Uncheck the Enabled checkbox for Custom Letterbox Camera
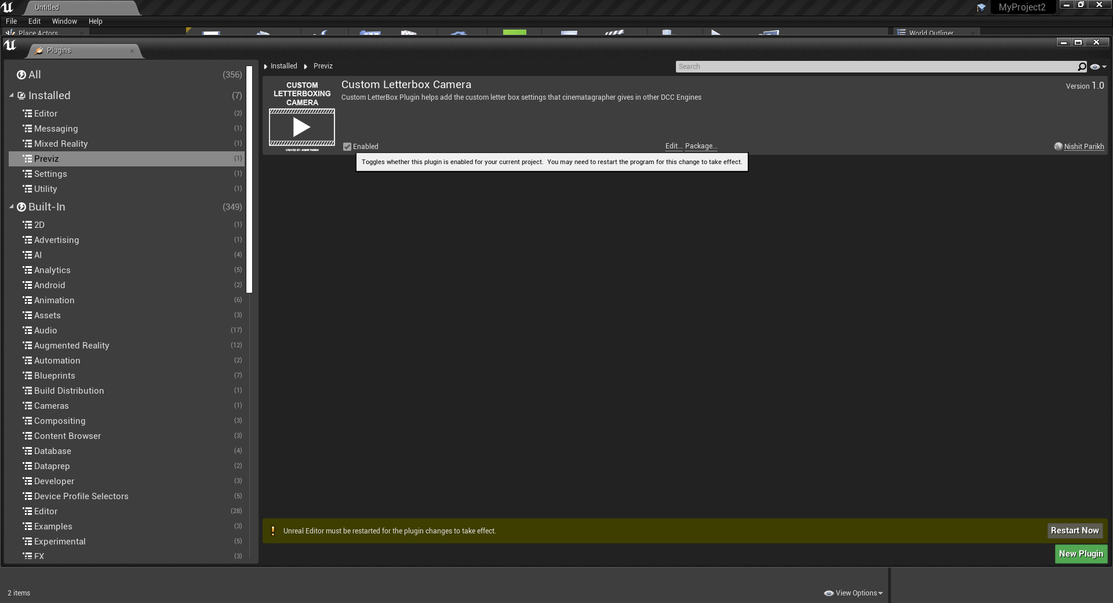The image size is (1113, 603). pyautogui.click(x=347, y=147)
